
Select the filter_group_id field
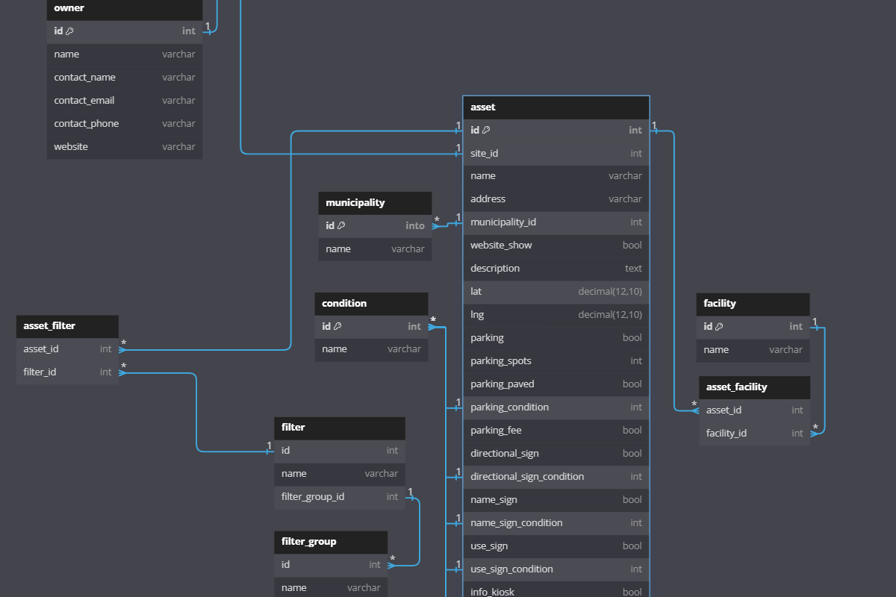[340, 498]
